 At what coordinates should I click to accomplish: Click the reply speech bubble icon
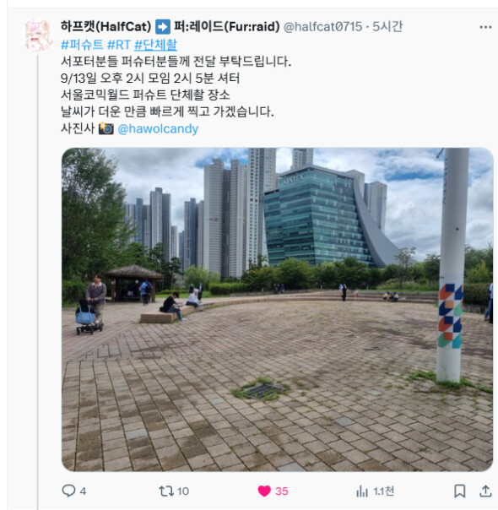(68, 491)
